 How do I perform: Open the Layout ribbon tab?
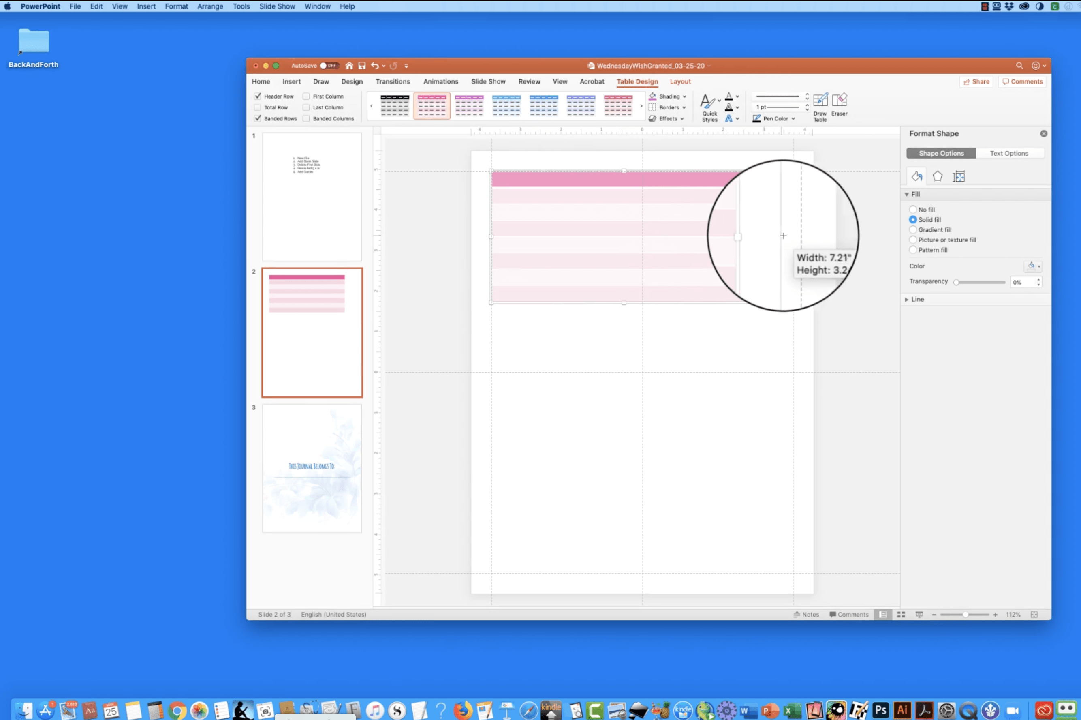point(680,82)
